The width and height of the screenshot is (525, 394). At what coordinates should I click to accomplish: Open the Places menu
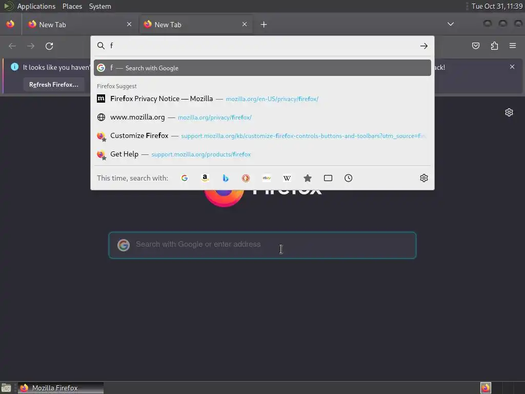pos(72,6)
